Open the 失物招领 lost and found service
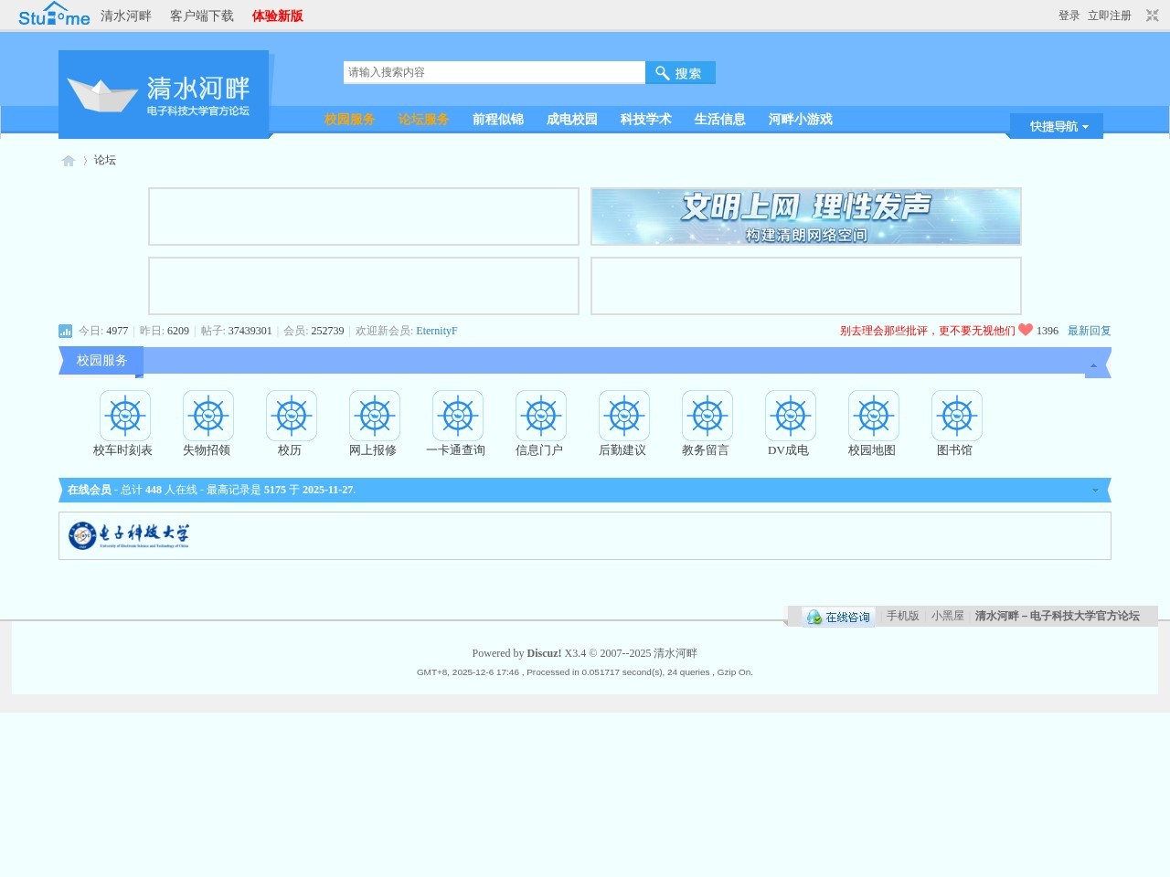This screenshot has height=877, width=1170. tap(207, 422)
